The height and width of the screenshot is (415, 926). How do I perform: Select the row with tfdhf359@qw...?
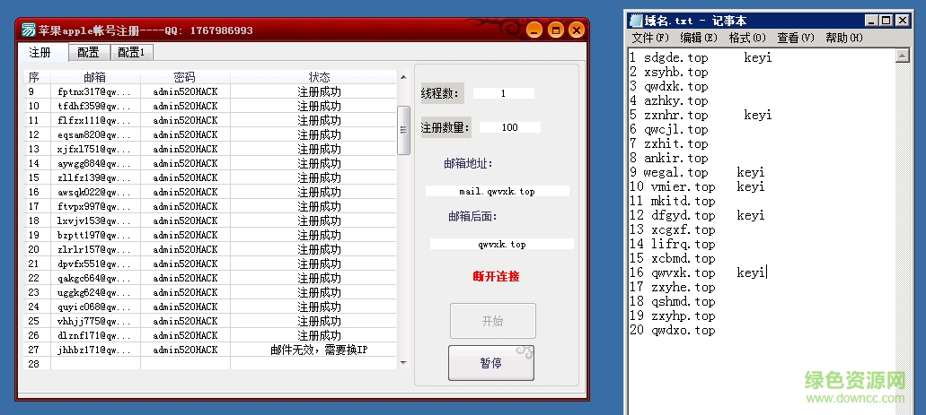210,106
